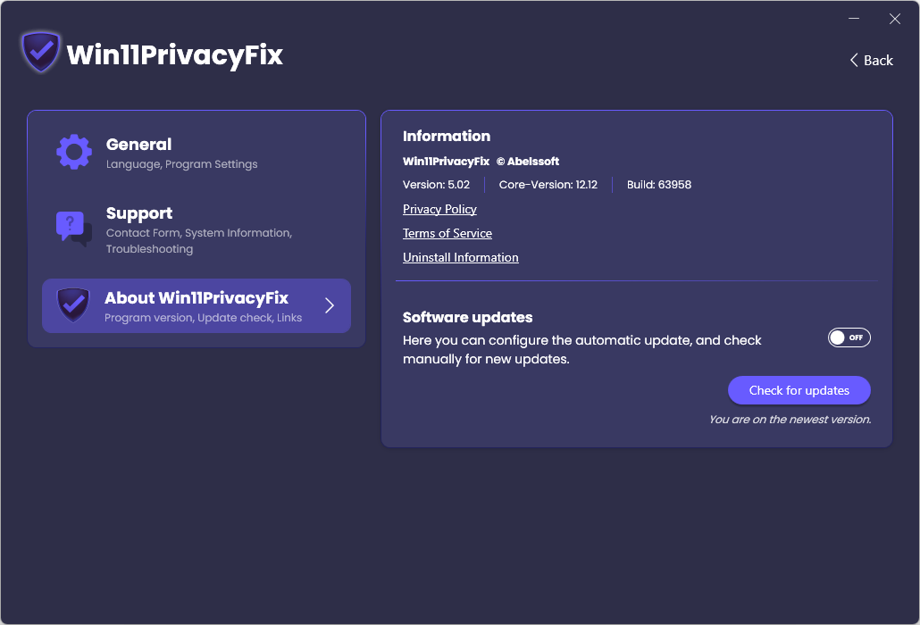This screenshot has height=625, width=920.
Task: Click the General gear icon
Action: [74, 153]
